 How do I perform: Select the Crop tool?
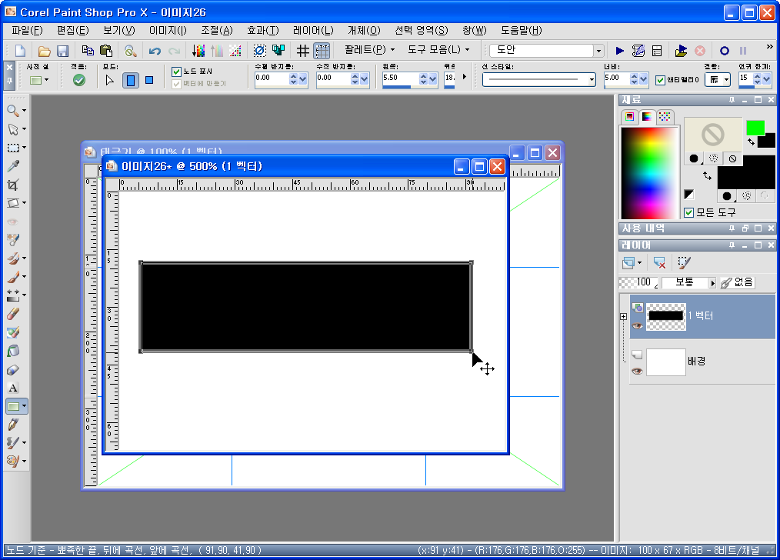pyautogui.click(x=13, y=185)
